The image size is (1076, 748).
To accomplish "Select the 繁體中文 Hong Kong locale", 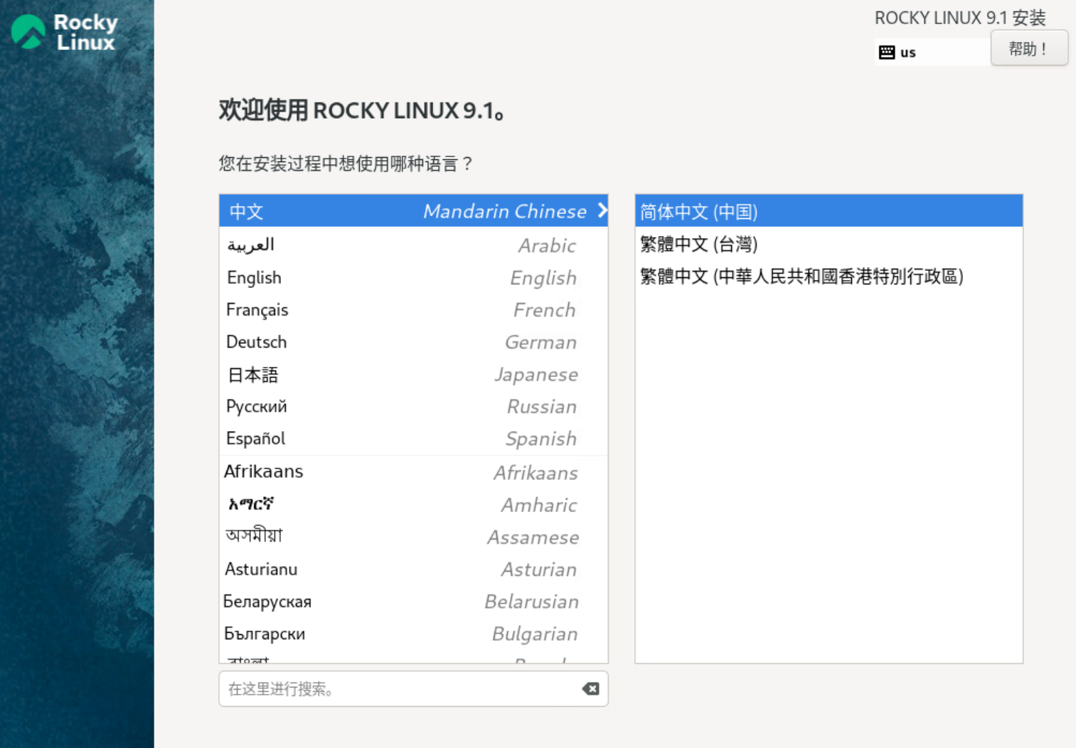I will pos(829,276).
